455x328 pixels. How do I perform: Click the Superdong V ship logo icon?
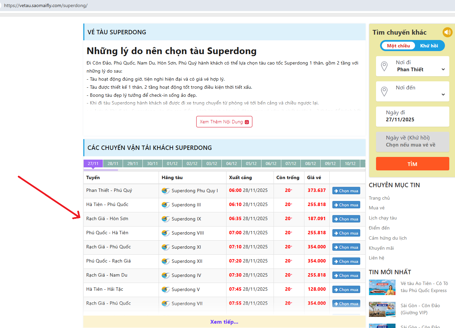pyautogui.click(x=166, y=289)
